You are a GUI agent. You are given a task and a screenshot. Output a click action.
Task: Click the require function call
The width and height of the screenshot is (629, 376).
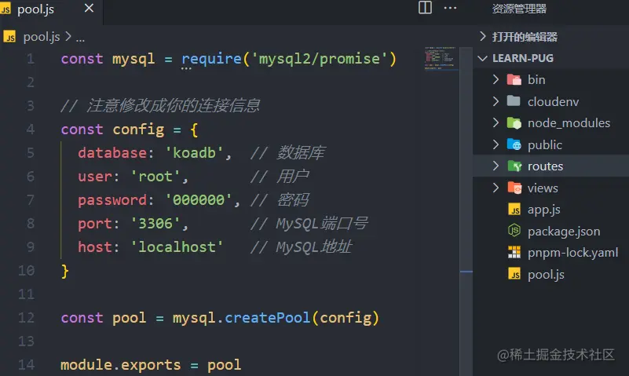point(211,59)
